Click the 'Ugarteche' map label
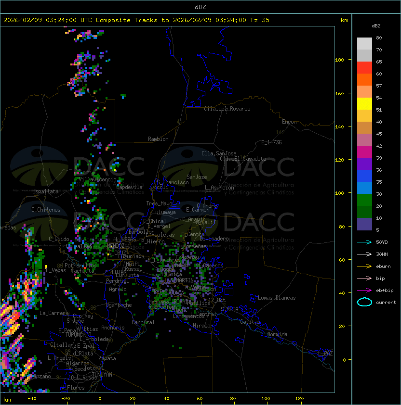 click(x=119, y=305)
